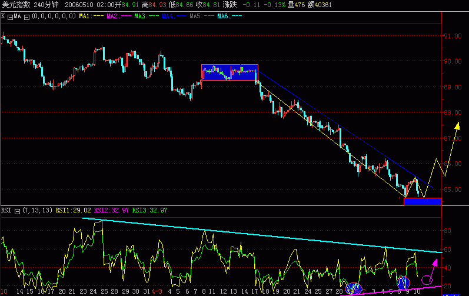
Task: Click date 11 on the time axis
Action: point(212,291)
